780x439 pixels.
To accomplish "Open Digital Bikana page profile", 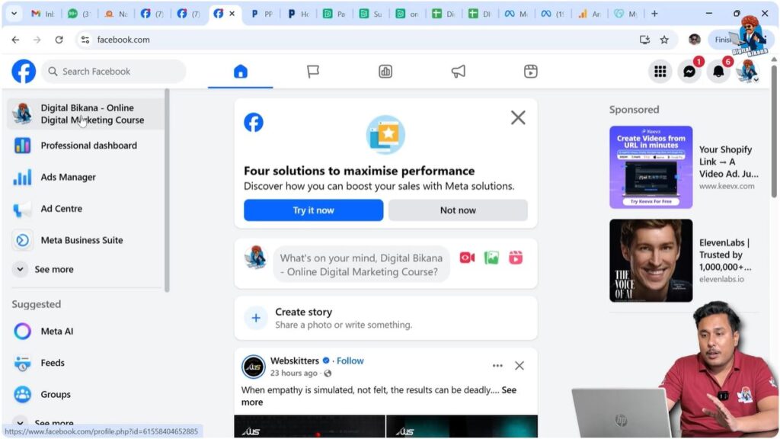I will pos(85,114).
